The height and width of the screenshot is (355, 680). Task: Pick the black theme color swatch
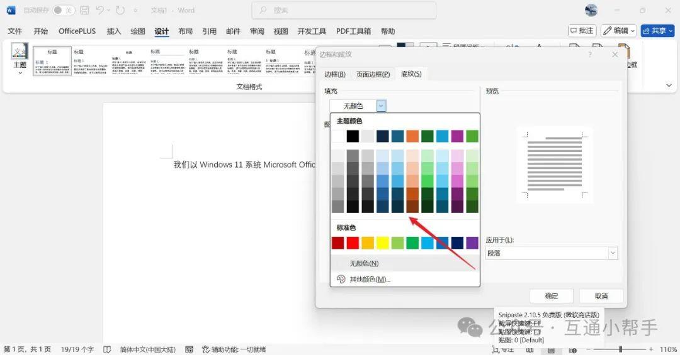click(353, 136)
